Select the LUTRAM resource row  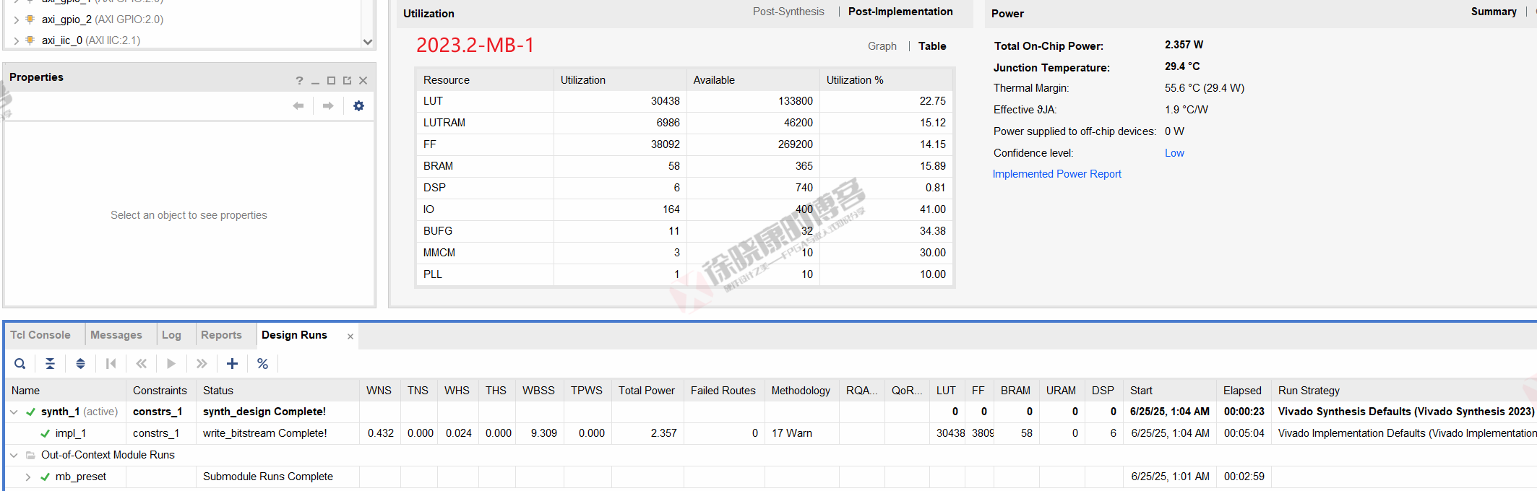(684, 123)
